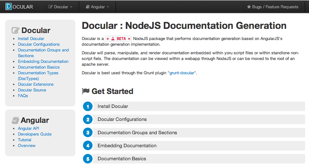Click the number 5 circle badge
This screenshot has height=166, width=309.
tap(88, 159)
